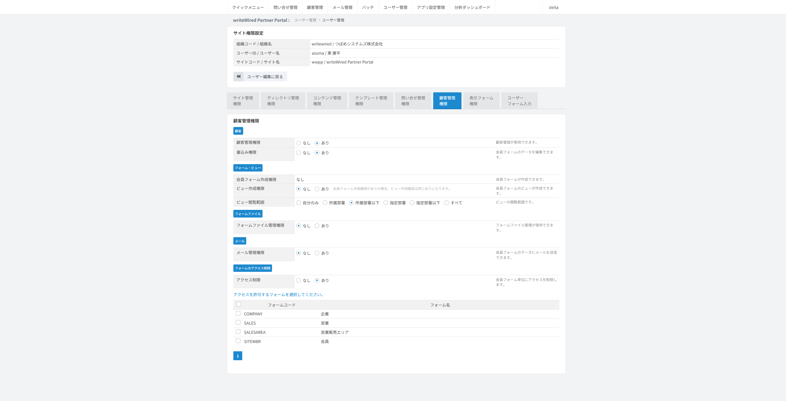Click the 営業販売エリア form name cell

pyautogui.click(x=335, y=332)
